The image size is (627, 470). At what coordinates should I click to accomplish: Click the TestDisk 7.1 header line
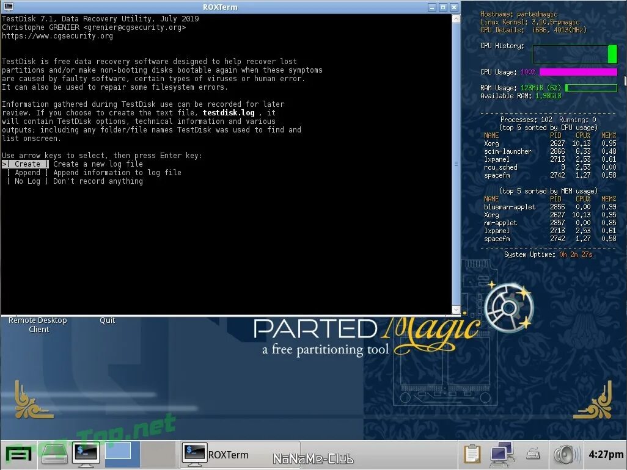point(100,19)
